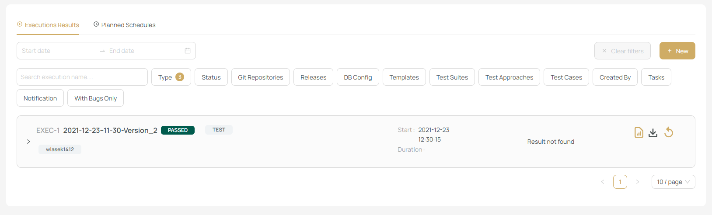Switch to the Planned Schedules tab
Viewport: 712px width, 215px height.
pyautogui.click(x=125, y=25)
